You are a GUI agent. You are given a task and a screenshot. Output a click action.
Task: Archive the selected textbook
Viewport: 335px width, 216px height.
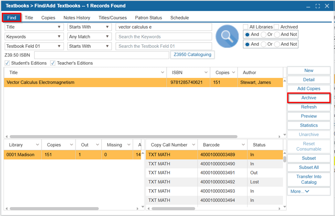click(309, 98)
